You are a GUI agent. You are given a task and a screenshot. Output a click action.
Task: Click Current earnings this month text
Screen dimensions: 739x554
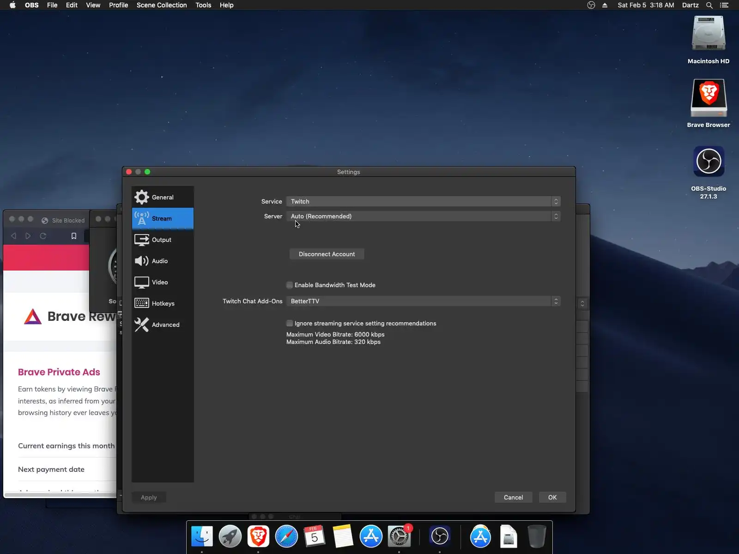pyautogui.click(x=66, y=446)
